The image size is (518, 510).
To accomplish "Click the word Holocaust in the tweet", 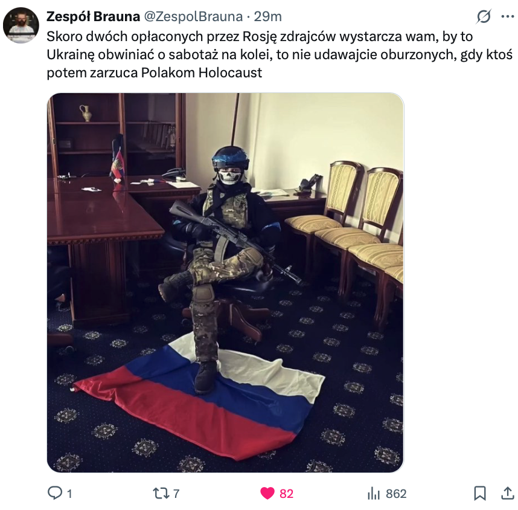I will (230, 73).
